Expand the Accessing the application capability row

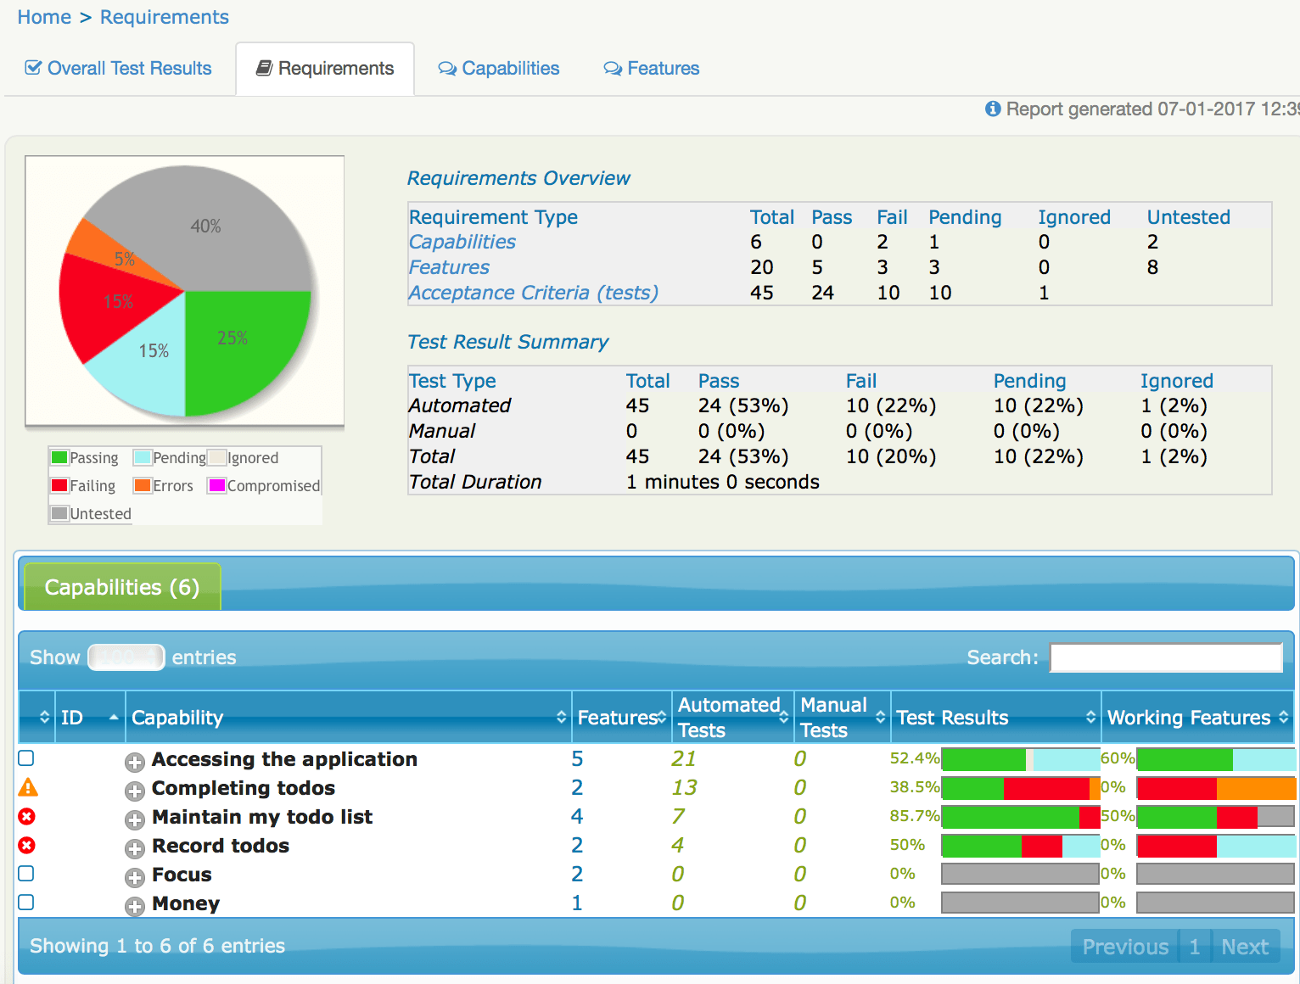point(134,762)
